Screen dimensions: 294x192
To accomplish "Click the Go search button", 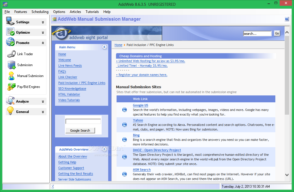I will (277, 33).
